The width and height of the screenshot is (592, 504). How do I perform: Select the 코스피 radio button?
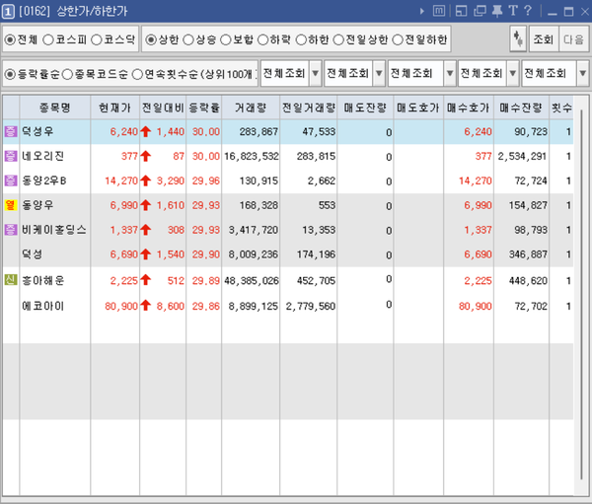tap(48, 39)
